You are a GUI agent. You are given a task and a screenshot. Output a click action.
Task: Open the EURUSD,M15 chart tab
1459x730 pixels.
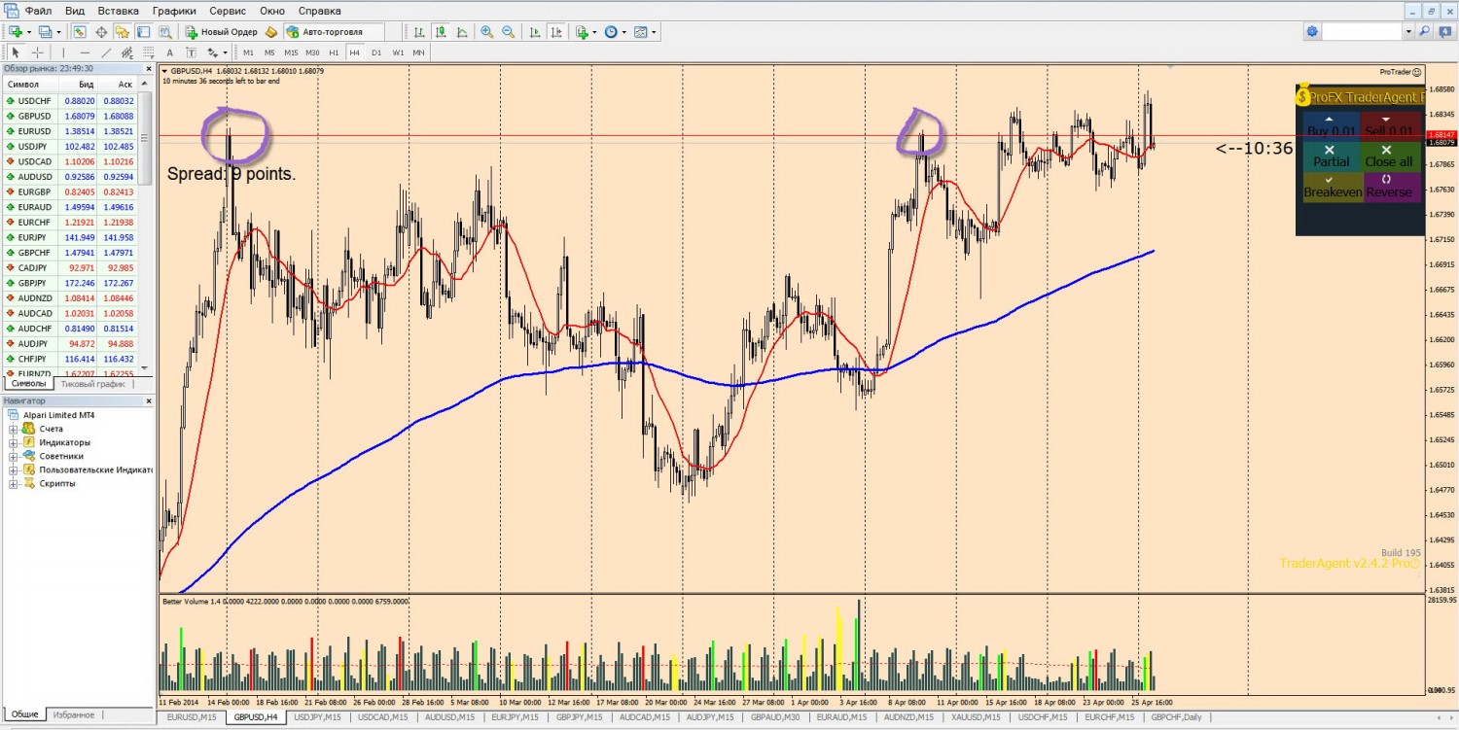[x=192, y=717]
